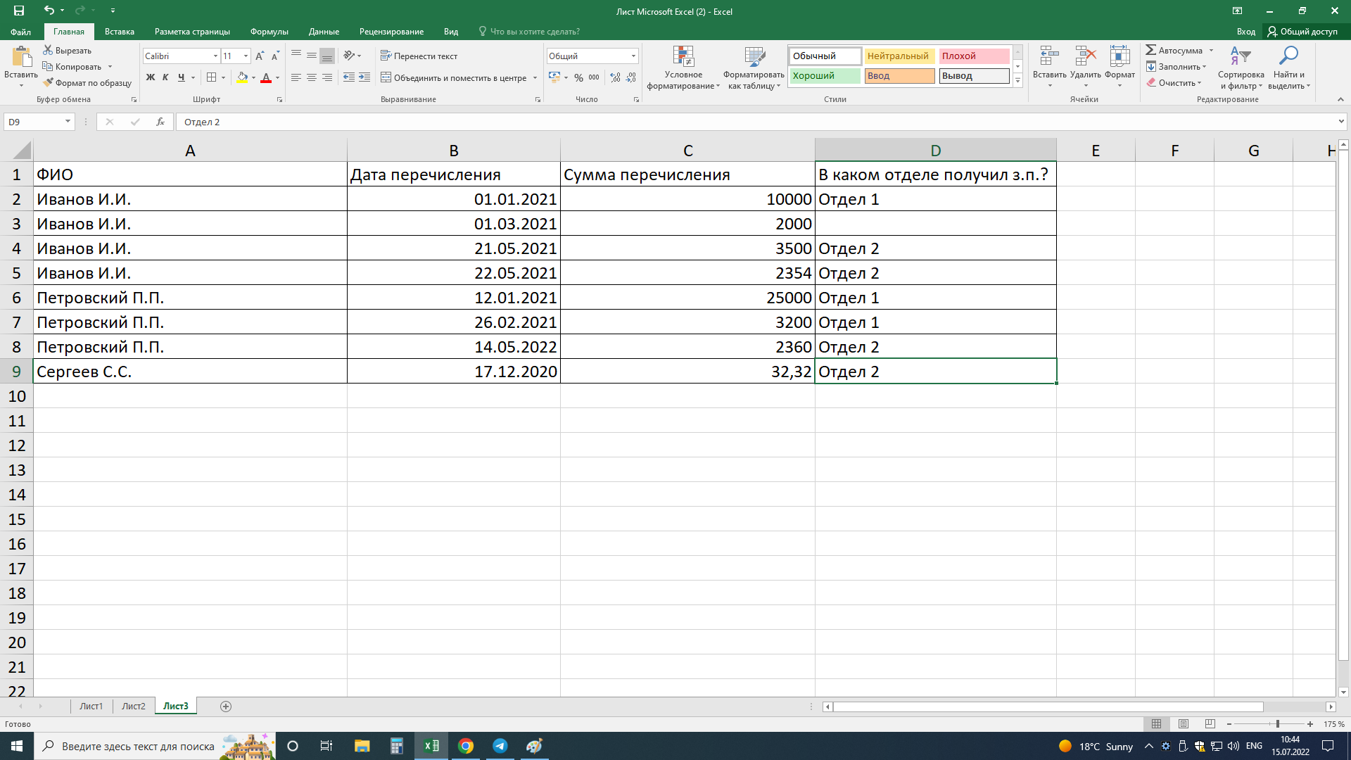Click the Save icon in title bar

click(x=19, y=11)
